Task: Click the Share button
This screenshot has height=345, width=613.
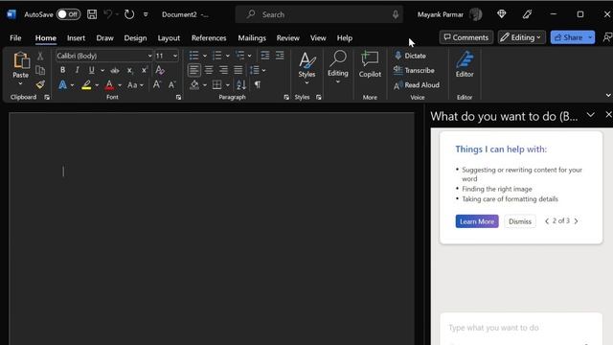Action: tap(568, 37)
